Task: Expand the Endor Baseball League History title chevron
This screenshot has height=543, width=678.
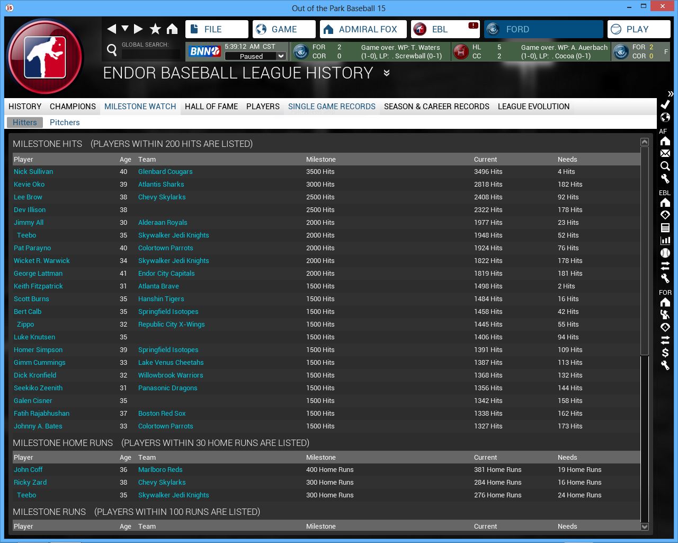Action: point(387,73)
